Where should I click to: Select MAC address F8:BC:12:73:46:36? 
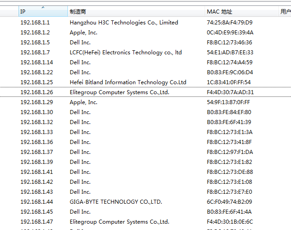229,43
